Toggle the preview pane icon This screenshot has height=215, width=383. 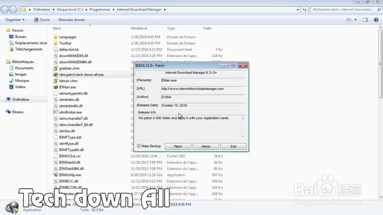click(x=365, y=20)
